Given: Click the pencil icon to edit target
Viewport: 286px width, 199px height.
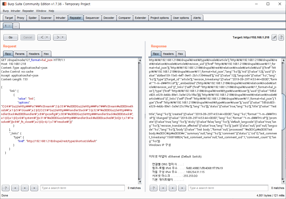Looking at the screenshot, I should click(274, 37).
